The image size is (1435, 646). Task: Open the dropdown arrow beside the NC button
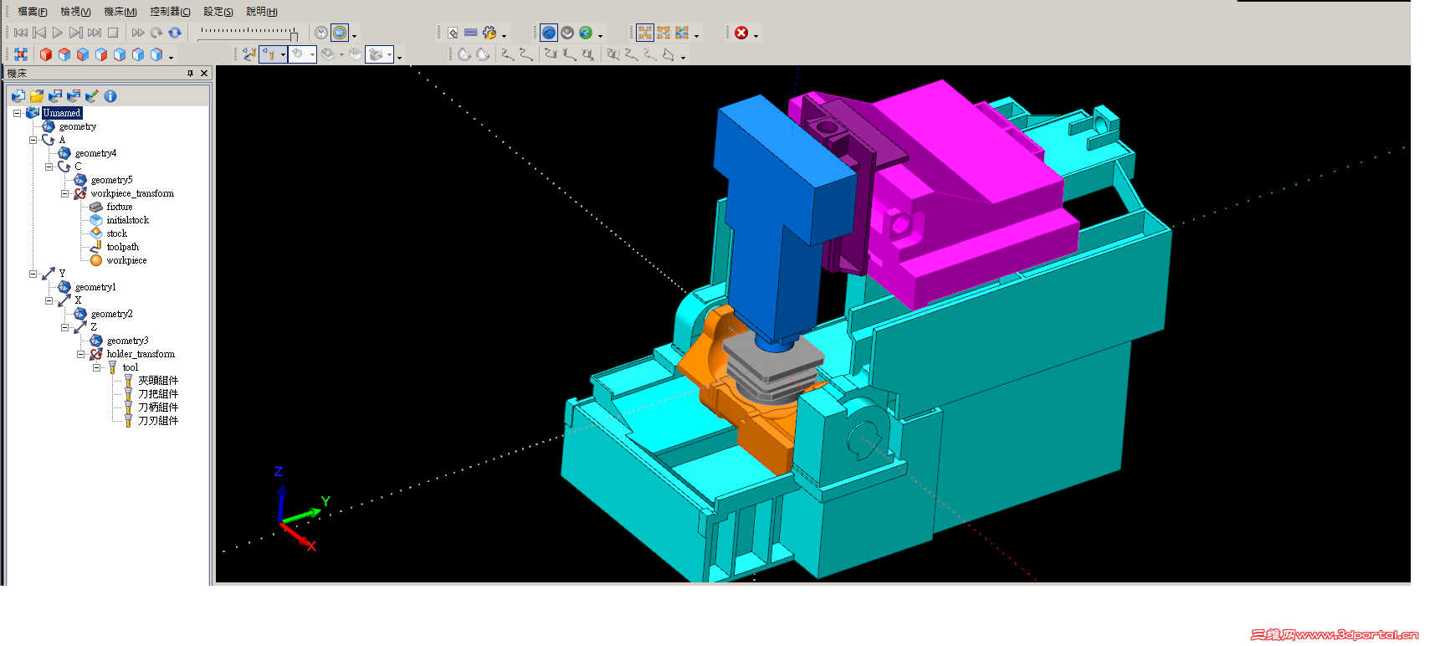click(x=355, y=35)
